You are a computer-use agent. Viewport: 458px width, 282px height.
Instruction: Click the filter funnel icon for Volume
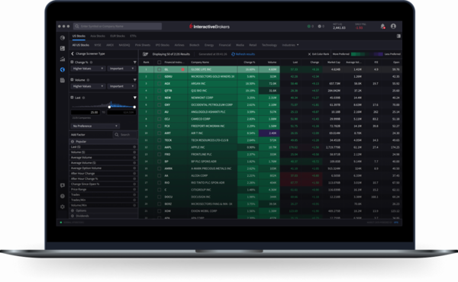click(x=134, y=80)
